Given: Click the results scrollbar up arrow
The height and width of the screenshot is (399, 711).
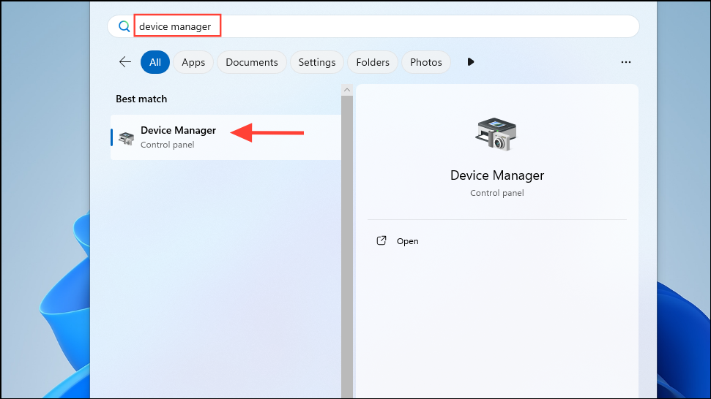Looking at the screenshot, I should click(347, 90).
